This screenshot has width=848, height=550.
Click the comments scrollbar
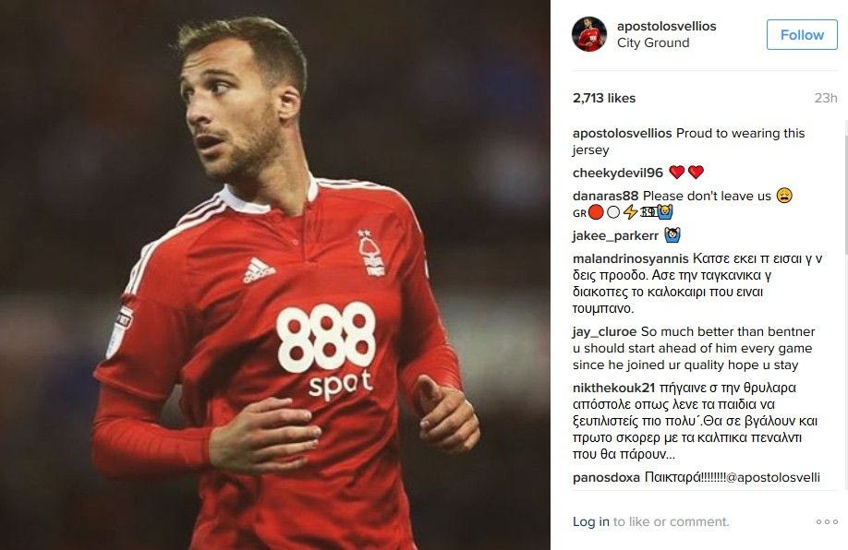[x=845, y=188]
